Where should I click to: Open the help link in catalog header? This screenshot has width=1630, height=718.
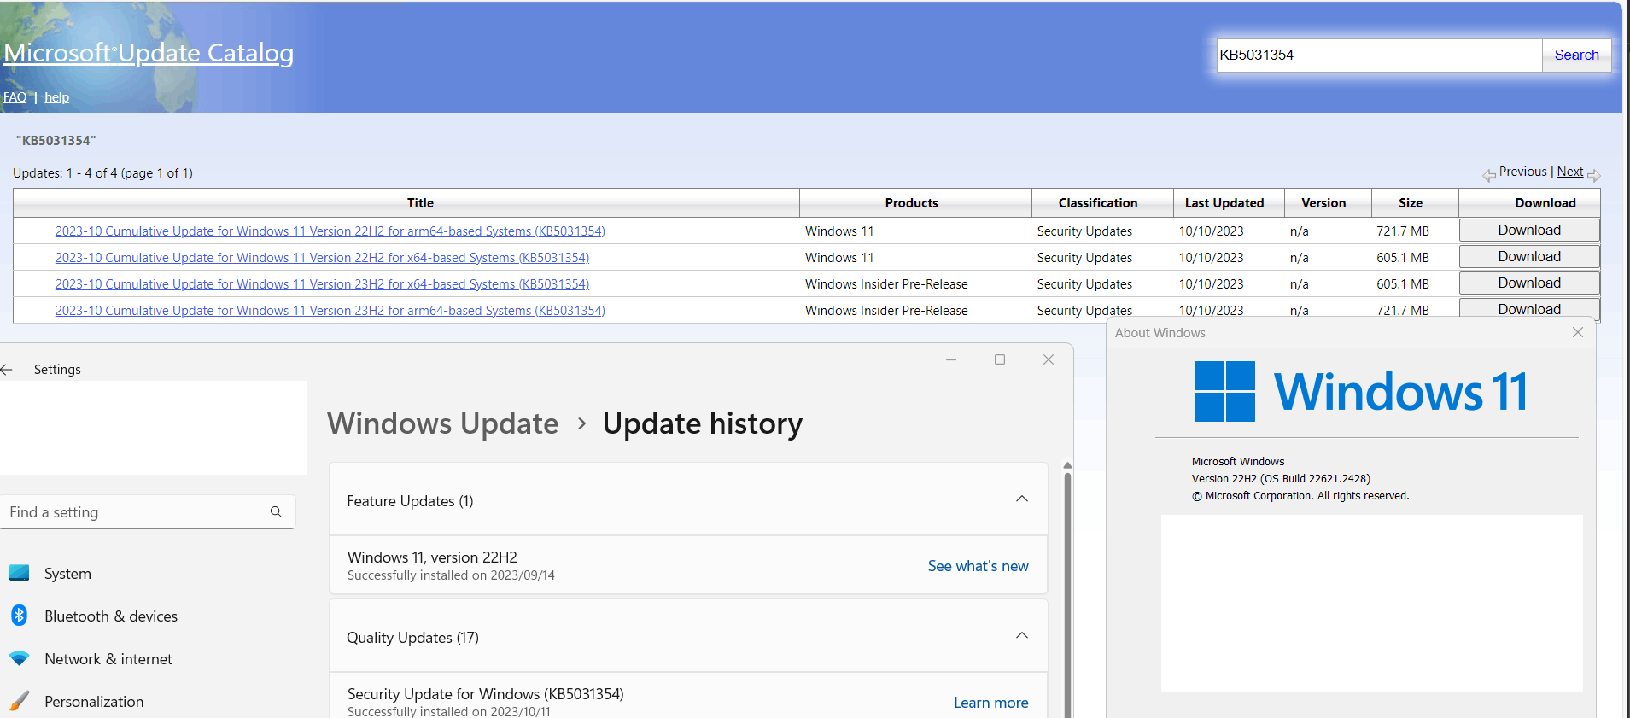[56, 97]
